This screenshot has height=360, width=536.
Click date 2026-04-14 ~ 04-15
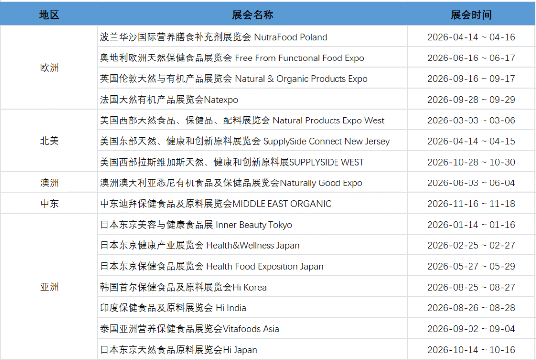[471, 141]
